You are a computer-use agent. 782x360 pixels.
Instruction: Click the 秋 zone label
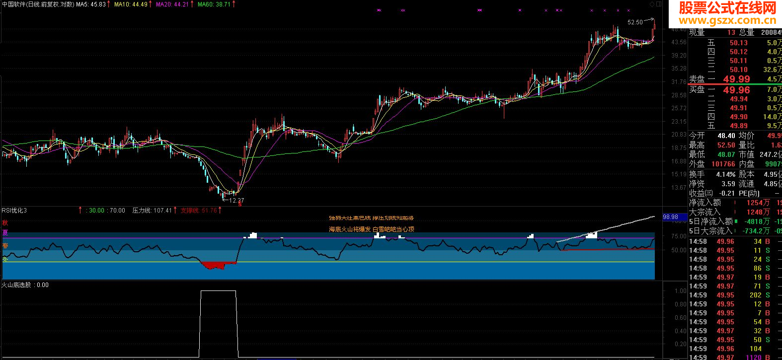coord(5,223)
